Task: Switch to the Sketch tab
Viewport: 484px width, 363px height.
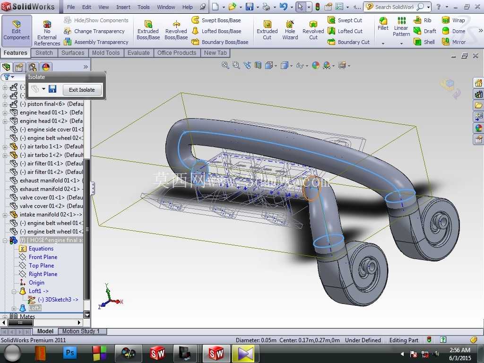Action: [44, 53]
